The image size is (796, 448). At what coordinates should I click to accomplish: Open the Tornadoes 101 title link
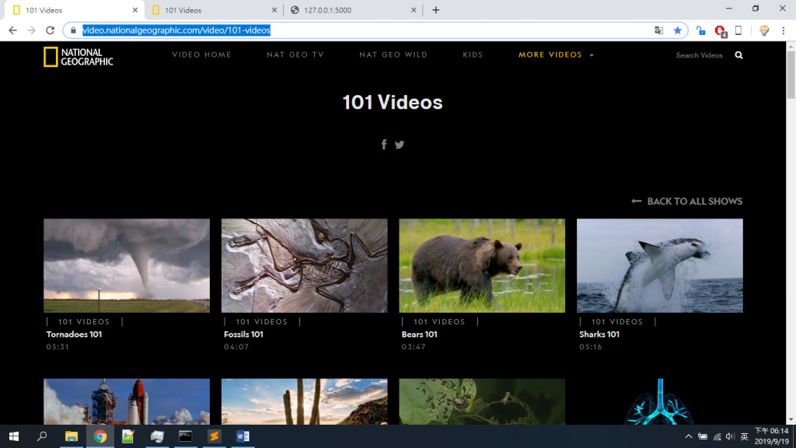74,334
